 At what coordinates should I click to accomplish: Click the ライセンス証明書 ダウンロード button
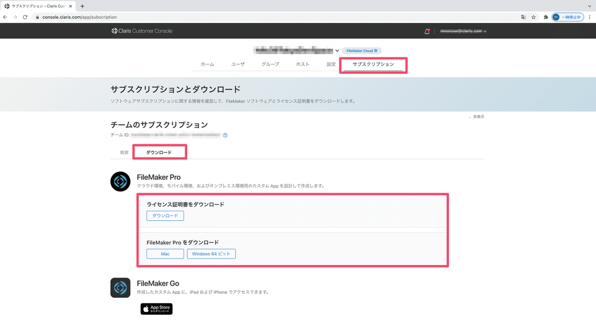click(165, 215)
